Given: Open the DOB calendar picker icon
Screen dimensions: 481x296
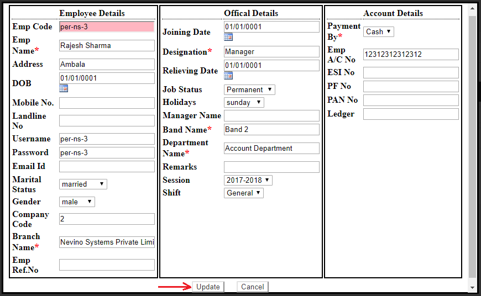Looking at the screenshot, I should tap(64, 88).
